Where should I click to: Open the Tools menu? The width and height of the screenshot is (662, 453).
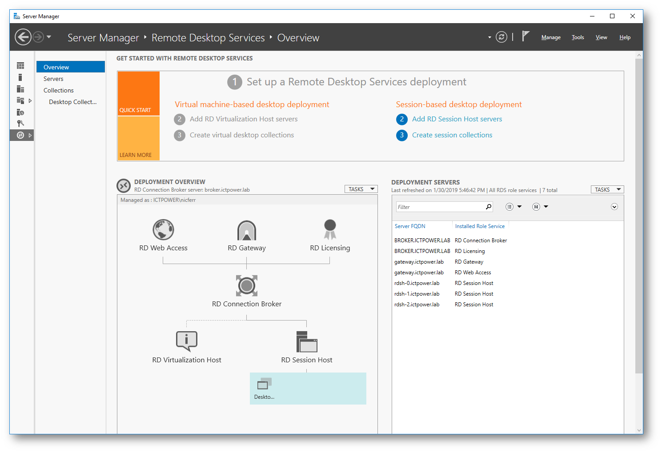578,37
